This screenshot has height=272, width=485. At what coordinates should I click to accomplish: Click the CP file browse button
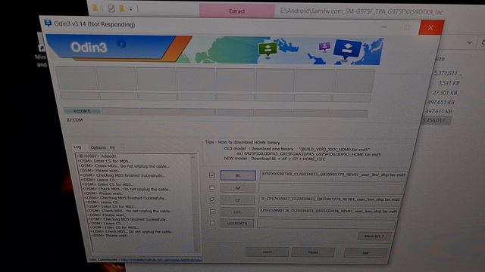[x=237, y=199]
